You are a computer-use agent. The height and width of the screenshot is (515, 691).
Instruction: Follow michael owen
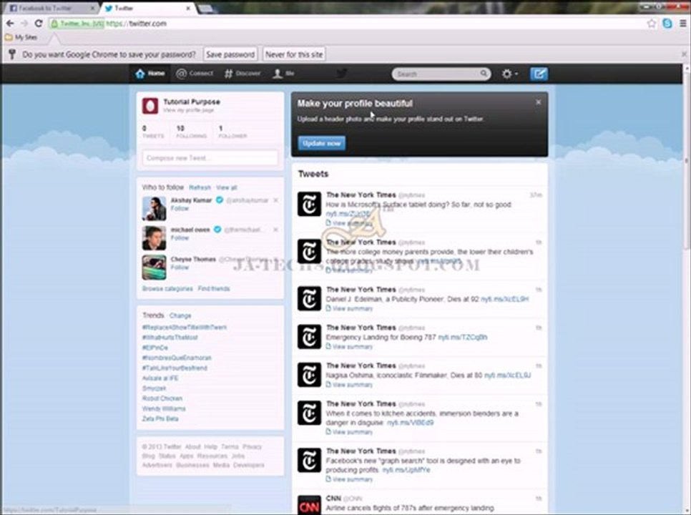point(180,238)
